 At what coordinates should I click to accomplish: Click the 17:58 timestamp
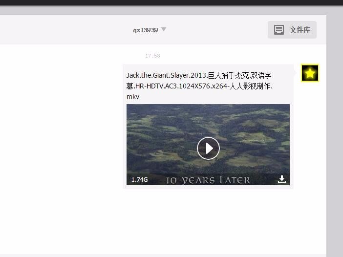pyautogui.click(x=152, y=56)
